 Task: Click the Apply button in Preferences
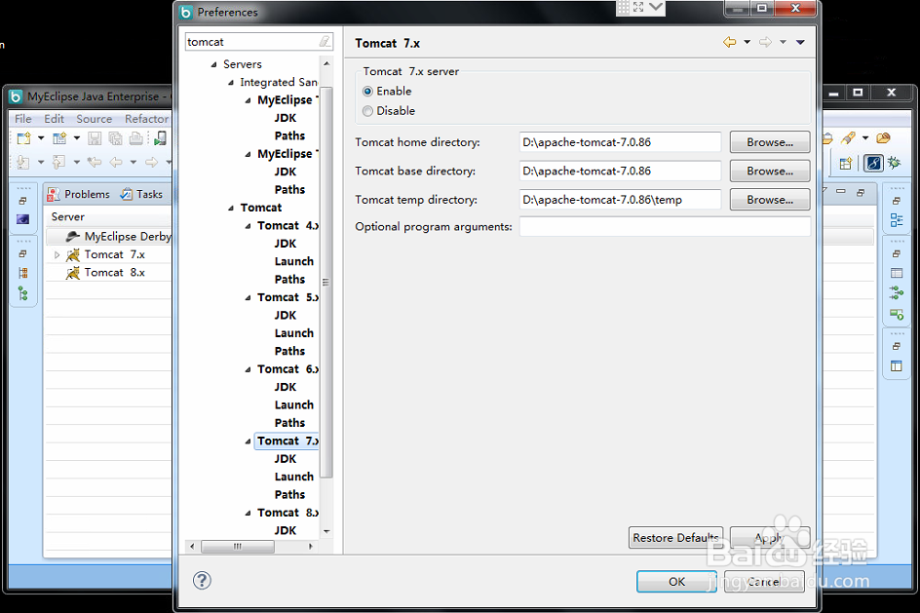tap(770, 538)
